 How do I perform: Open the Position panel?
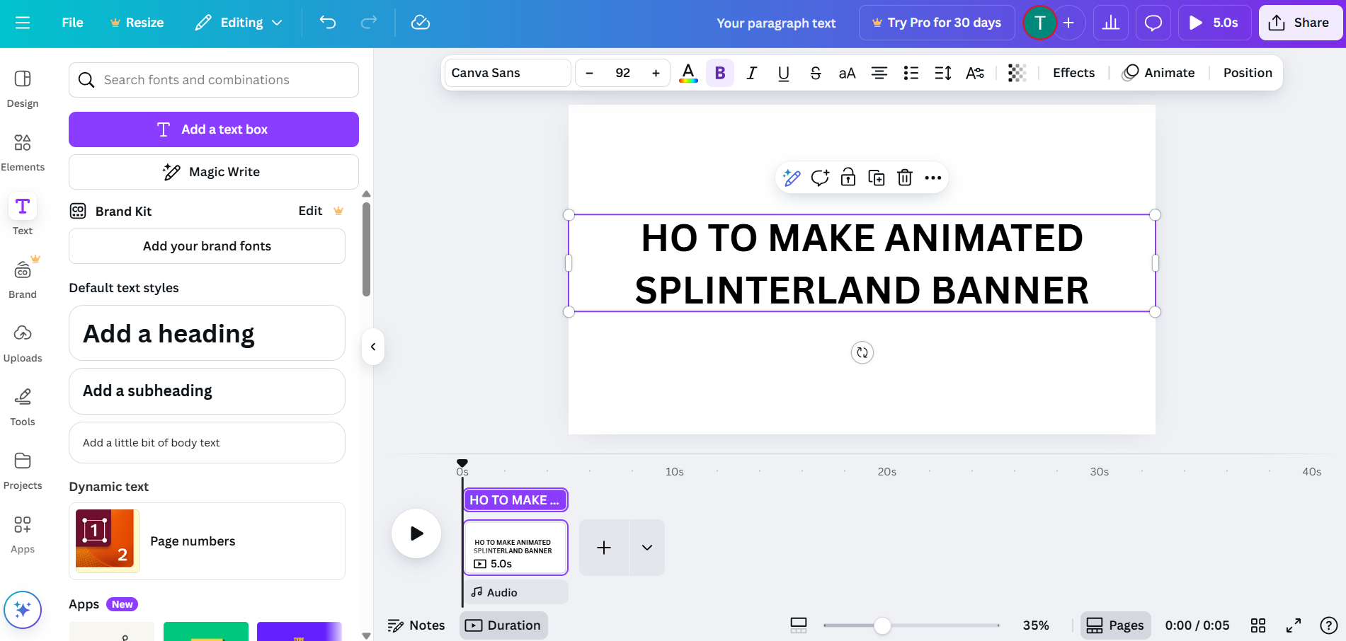pos(1248,73)
